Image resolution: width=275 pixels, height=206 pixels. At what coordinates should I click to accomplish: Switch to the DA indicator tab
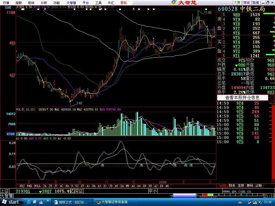pyautogui.click(x=94, y=186)
